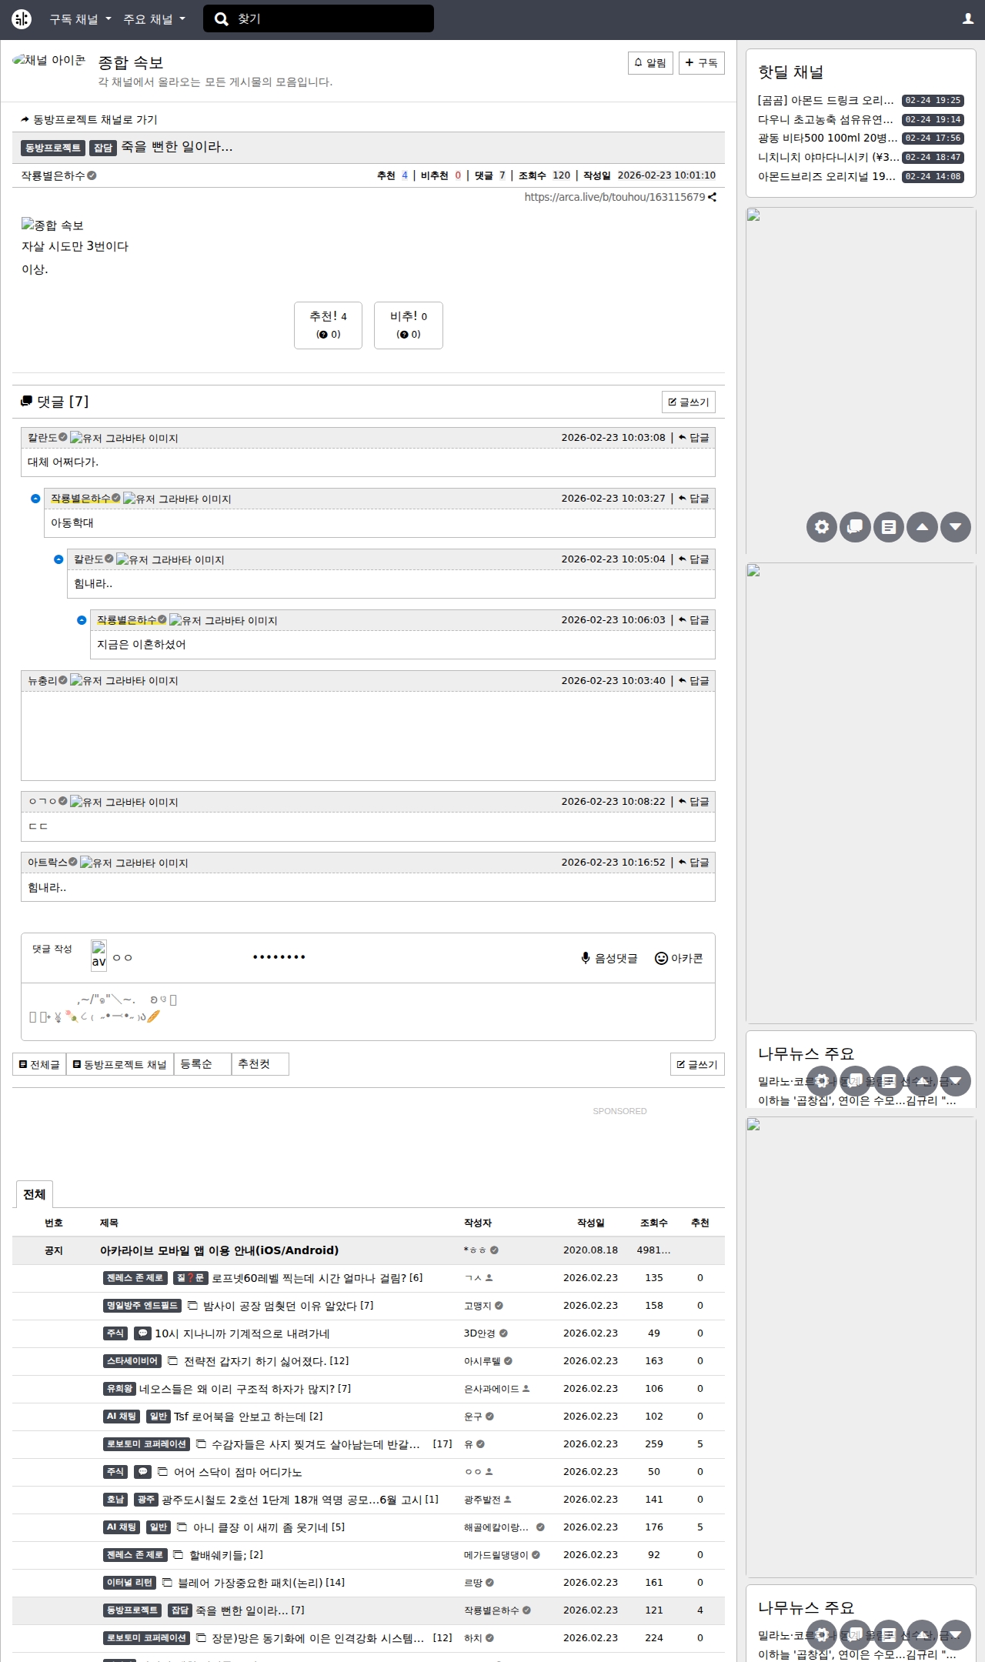This screenshot has height=1662, width=985.
Task: Click the 잡담 category tag in post title
Action: pyautogui.click(x=103, y=148)
